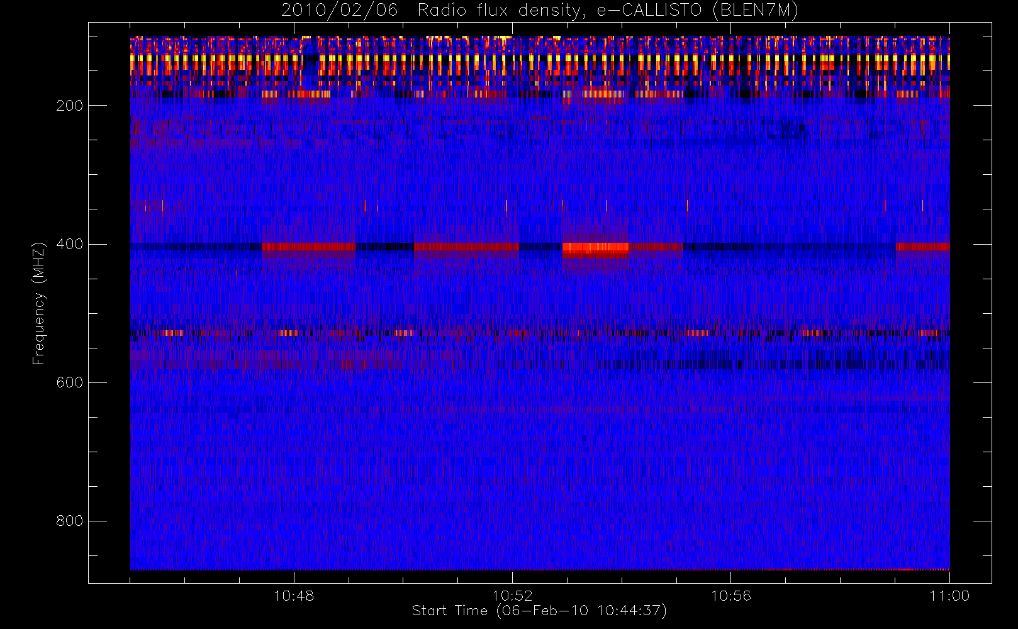Click the 200 frequency tick label
This screenshot has width=1018, height=629.
click(x=69, y=106)
